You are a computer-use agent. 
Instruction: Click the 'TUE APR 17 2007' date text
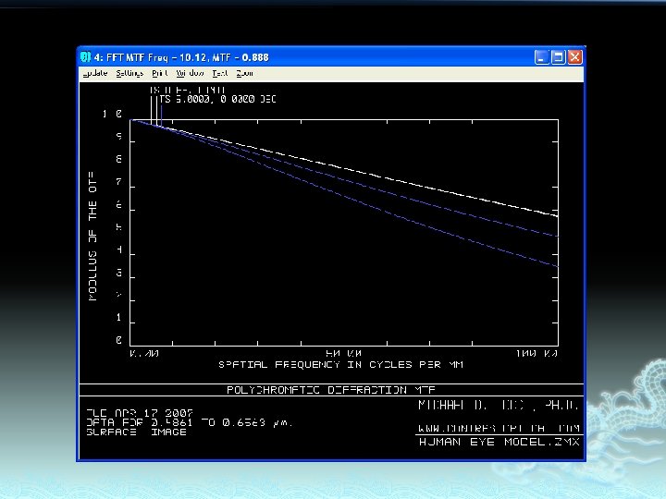click(140, 413)
